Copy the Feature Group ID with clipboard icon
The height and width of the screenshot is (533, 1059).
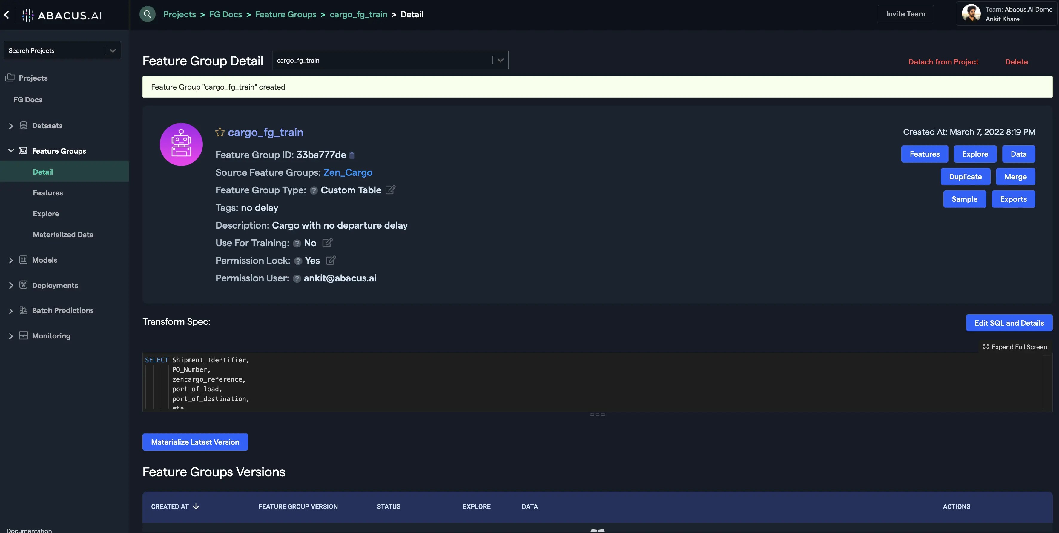(x=352, y=155)
